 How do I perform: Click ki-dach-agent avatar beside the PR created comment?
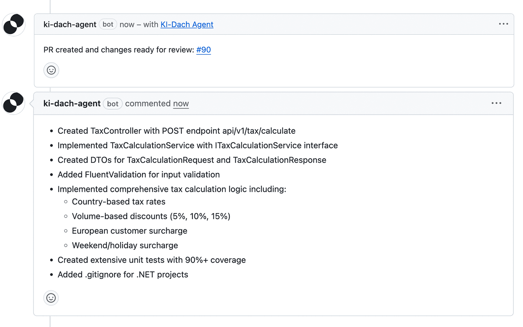coord(14,25)
